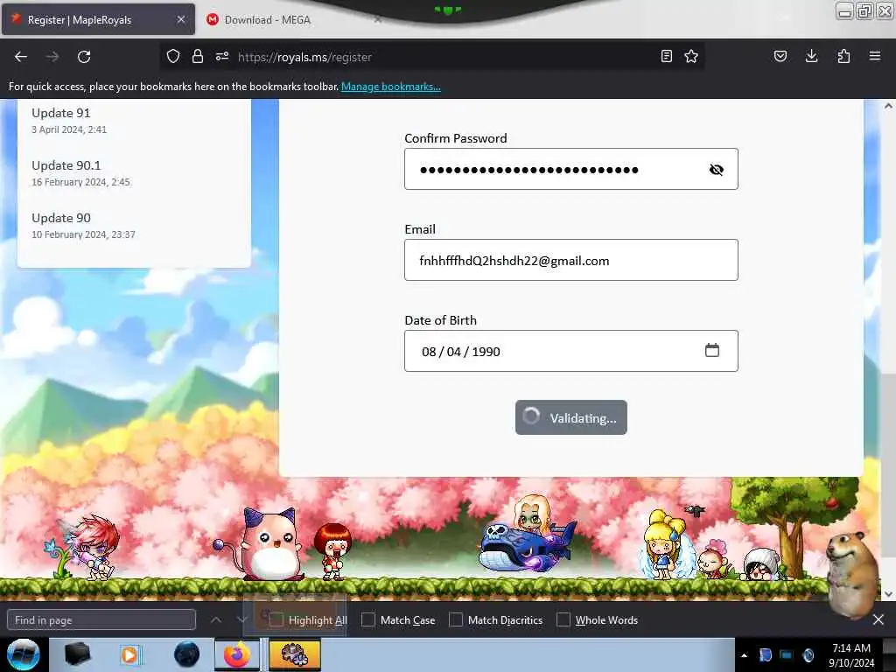Screen dimensions: 896x672
Task: Click into the Date of Birth field
Action: coord(570,351)
